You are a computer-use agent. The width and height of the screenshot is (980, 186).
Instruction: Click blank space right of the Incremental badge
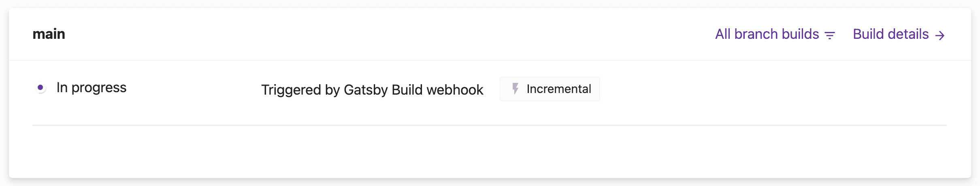[769, 89]
